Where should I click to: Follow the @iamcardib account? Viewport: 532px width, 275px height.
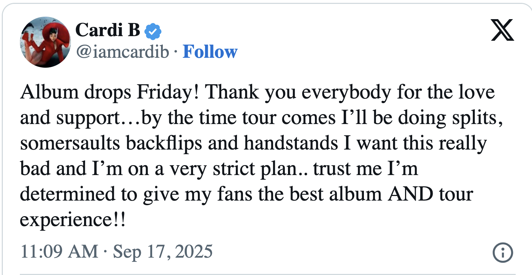click(210, 52)
